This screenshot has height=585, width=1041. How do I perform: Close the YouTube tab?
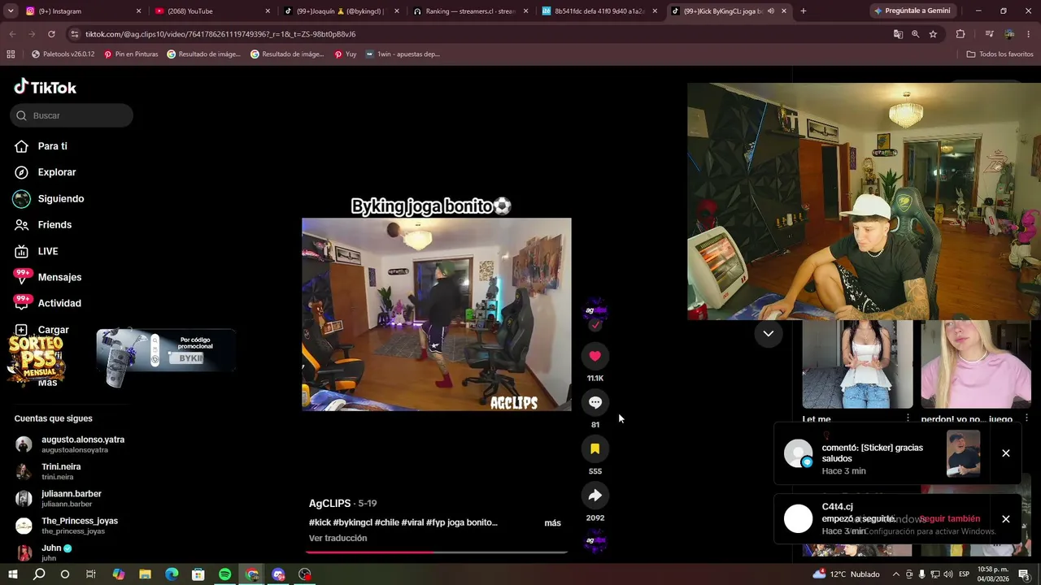click(268, 11)
